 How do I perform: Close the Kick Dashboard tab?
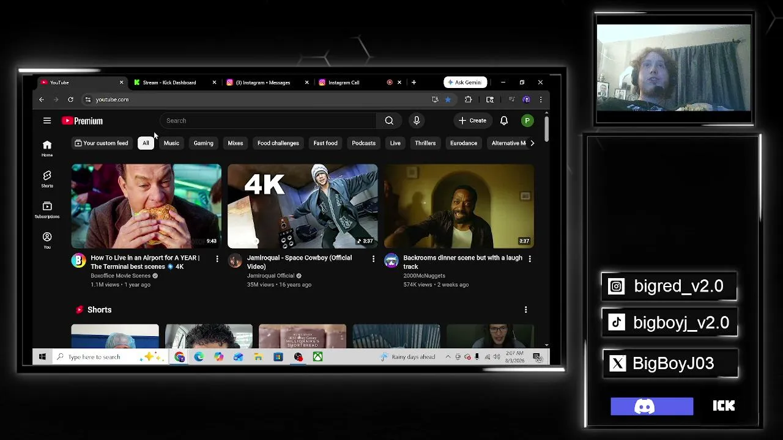tap(214, 82)
